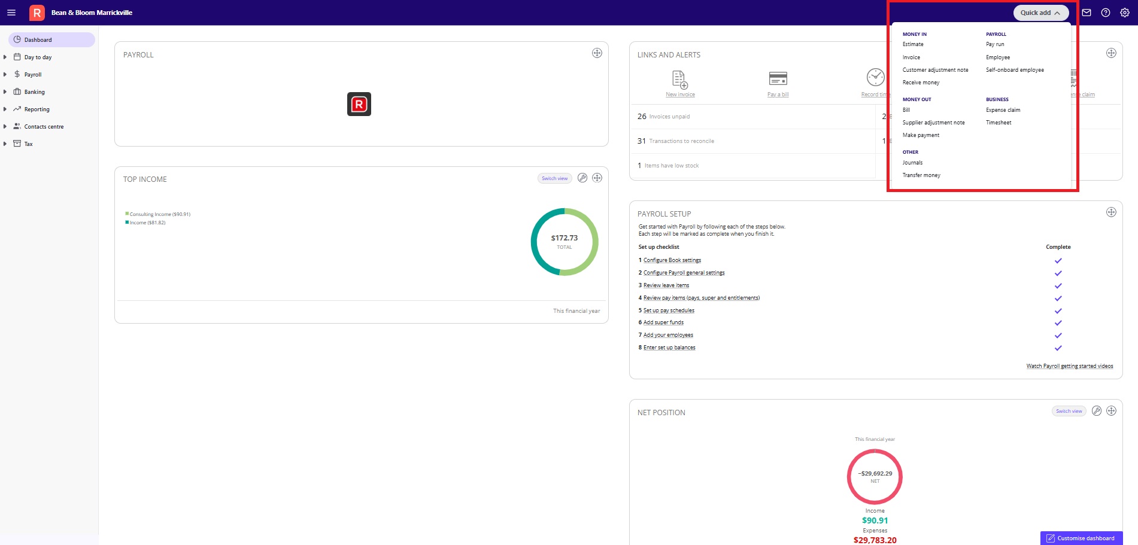The width and height of the screenshot is (1138, 545).
Task: Click the 1 Items have low stock alert
Action: [668, 166]
